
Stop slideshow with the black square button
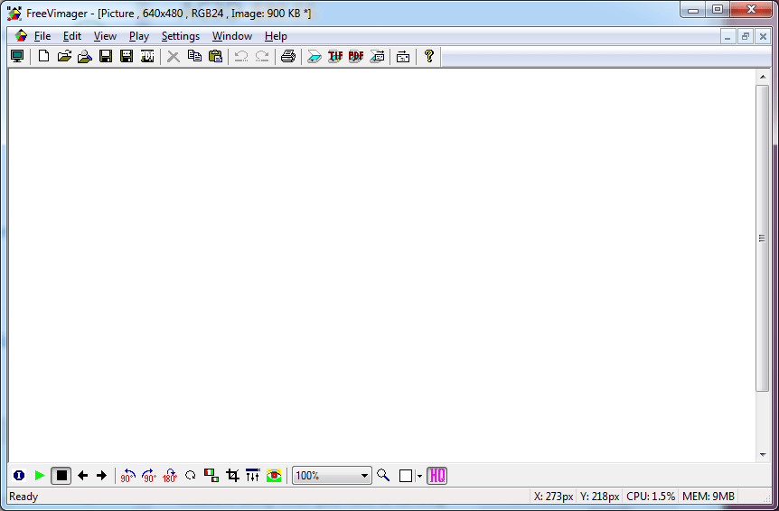(x=61, y=476)
